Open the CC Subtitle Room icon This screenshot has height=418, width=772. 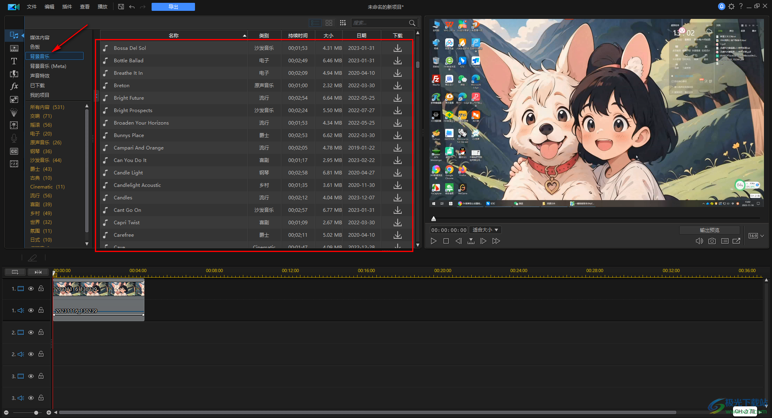point(14,151)
